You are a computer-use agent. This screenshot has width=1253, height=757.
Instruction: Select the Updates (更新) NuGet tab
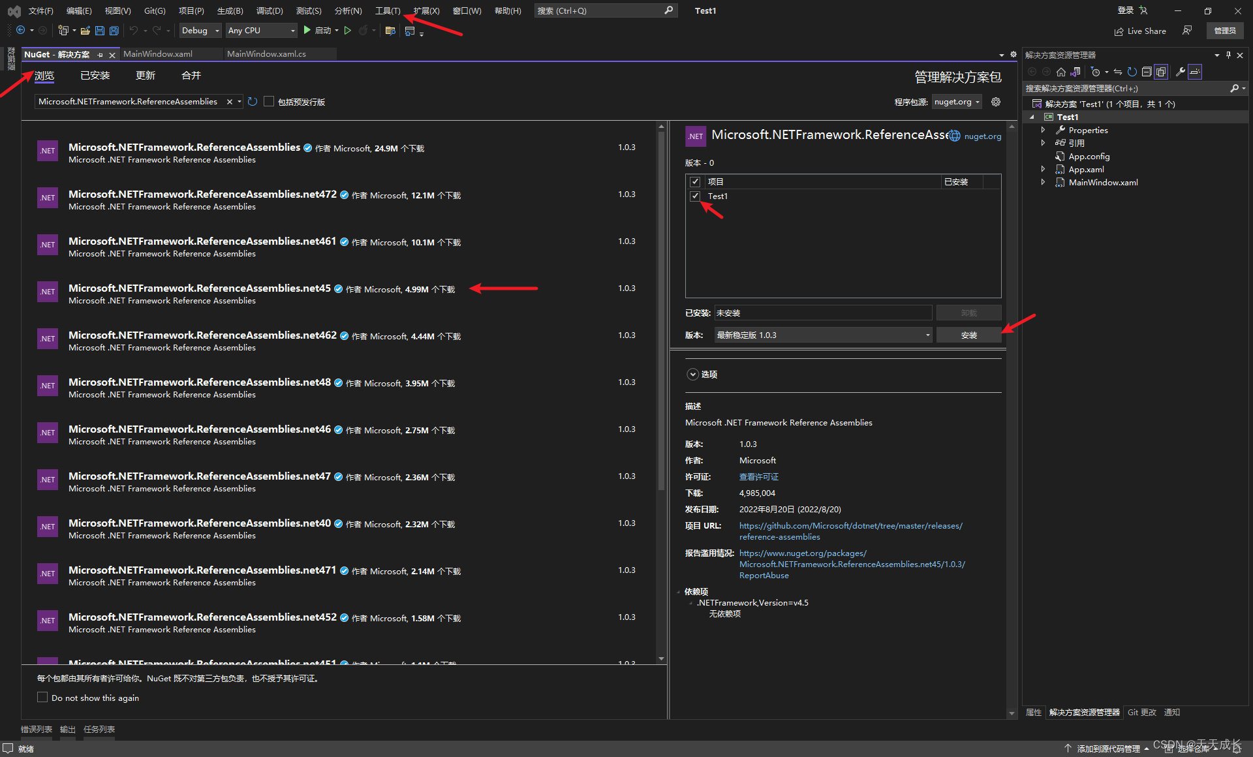[146, 76]
